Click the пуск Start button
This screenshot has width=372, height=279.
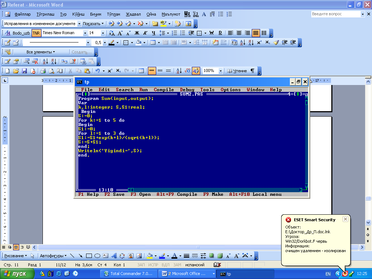(17, 274)
